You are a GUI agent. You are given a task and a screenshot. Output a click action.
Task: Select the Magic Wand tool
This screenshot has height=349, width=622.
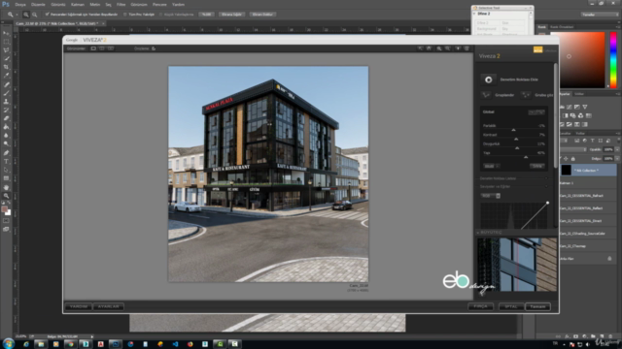6,58
